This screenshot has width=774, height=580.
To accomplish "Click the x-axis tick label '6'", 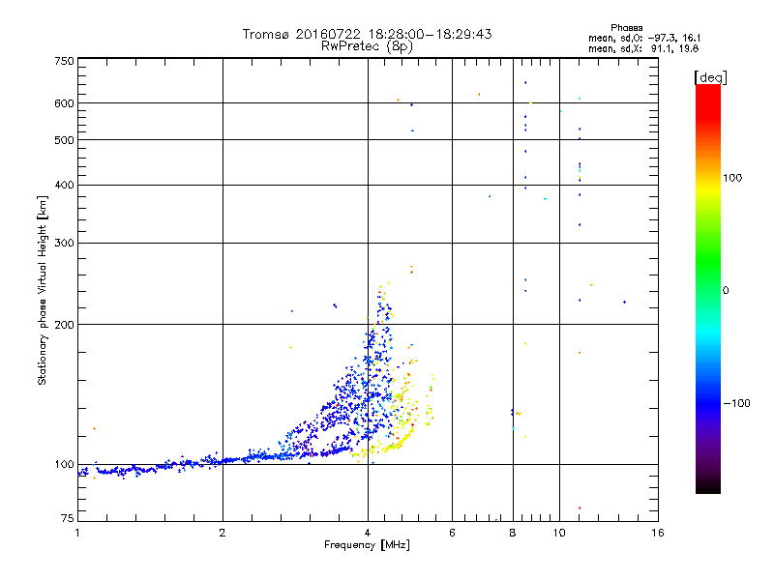I will pos(452,533).
